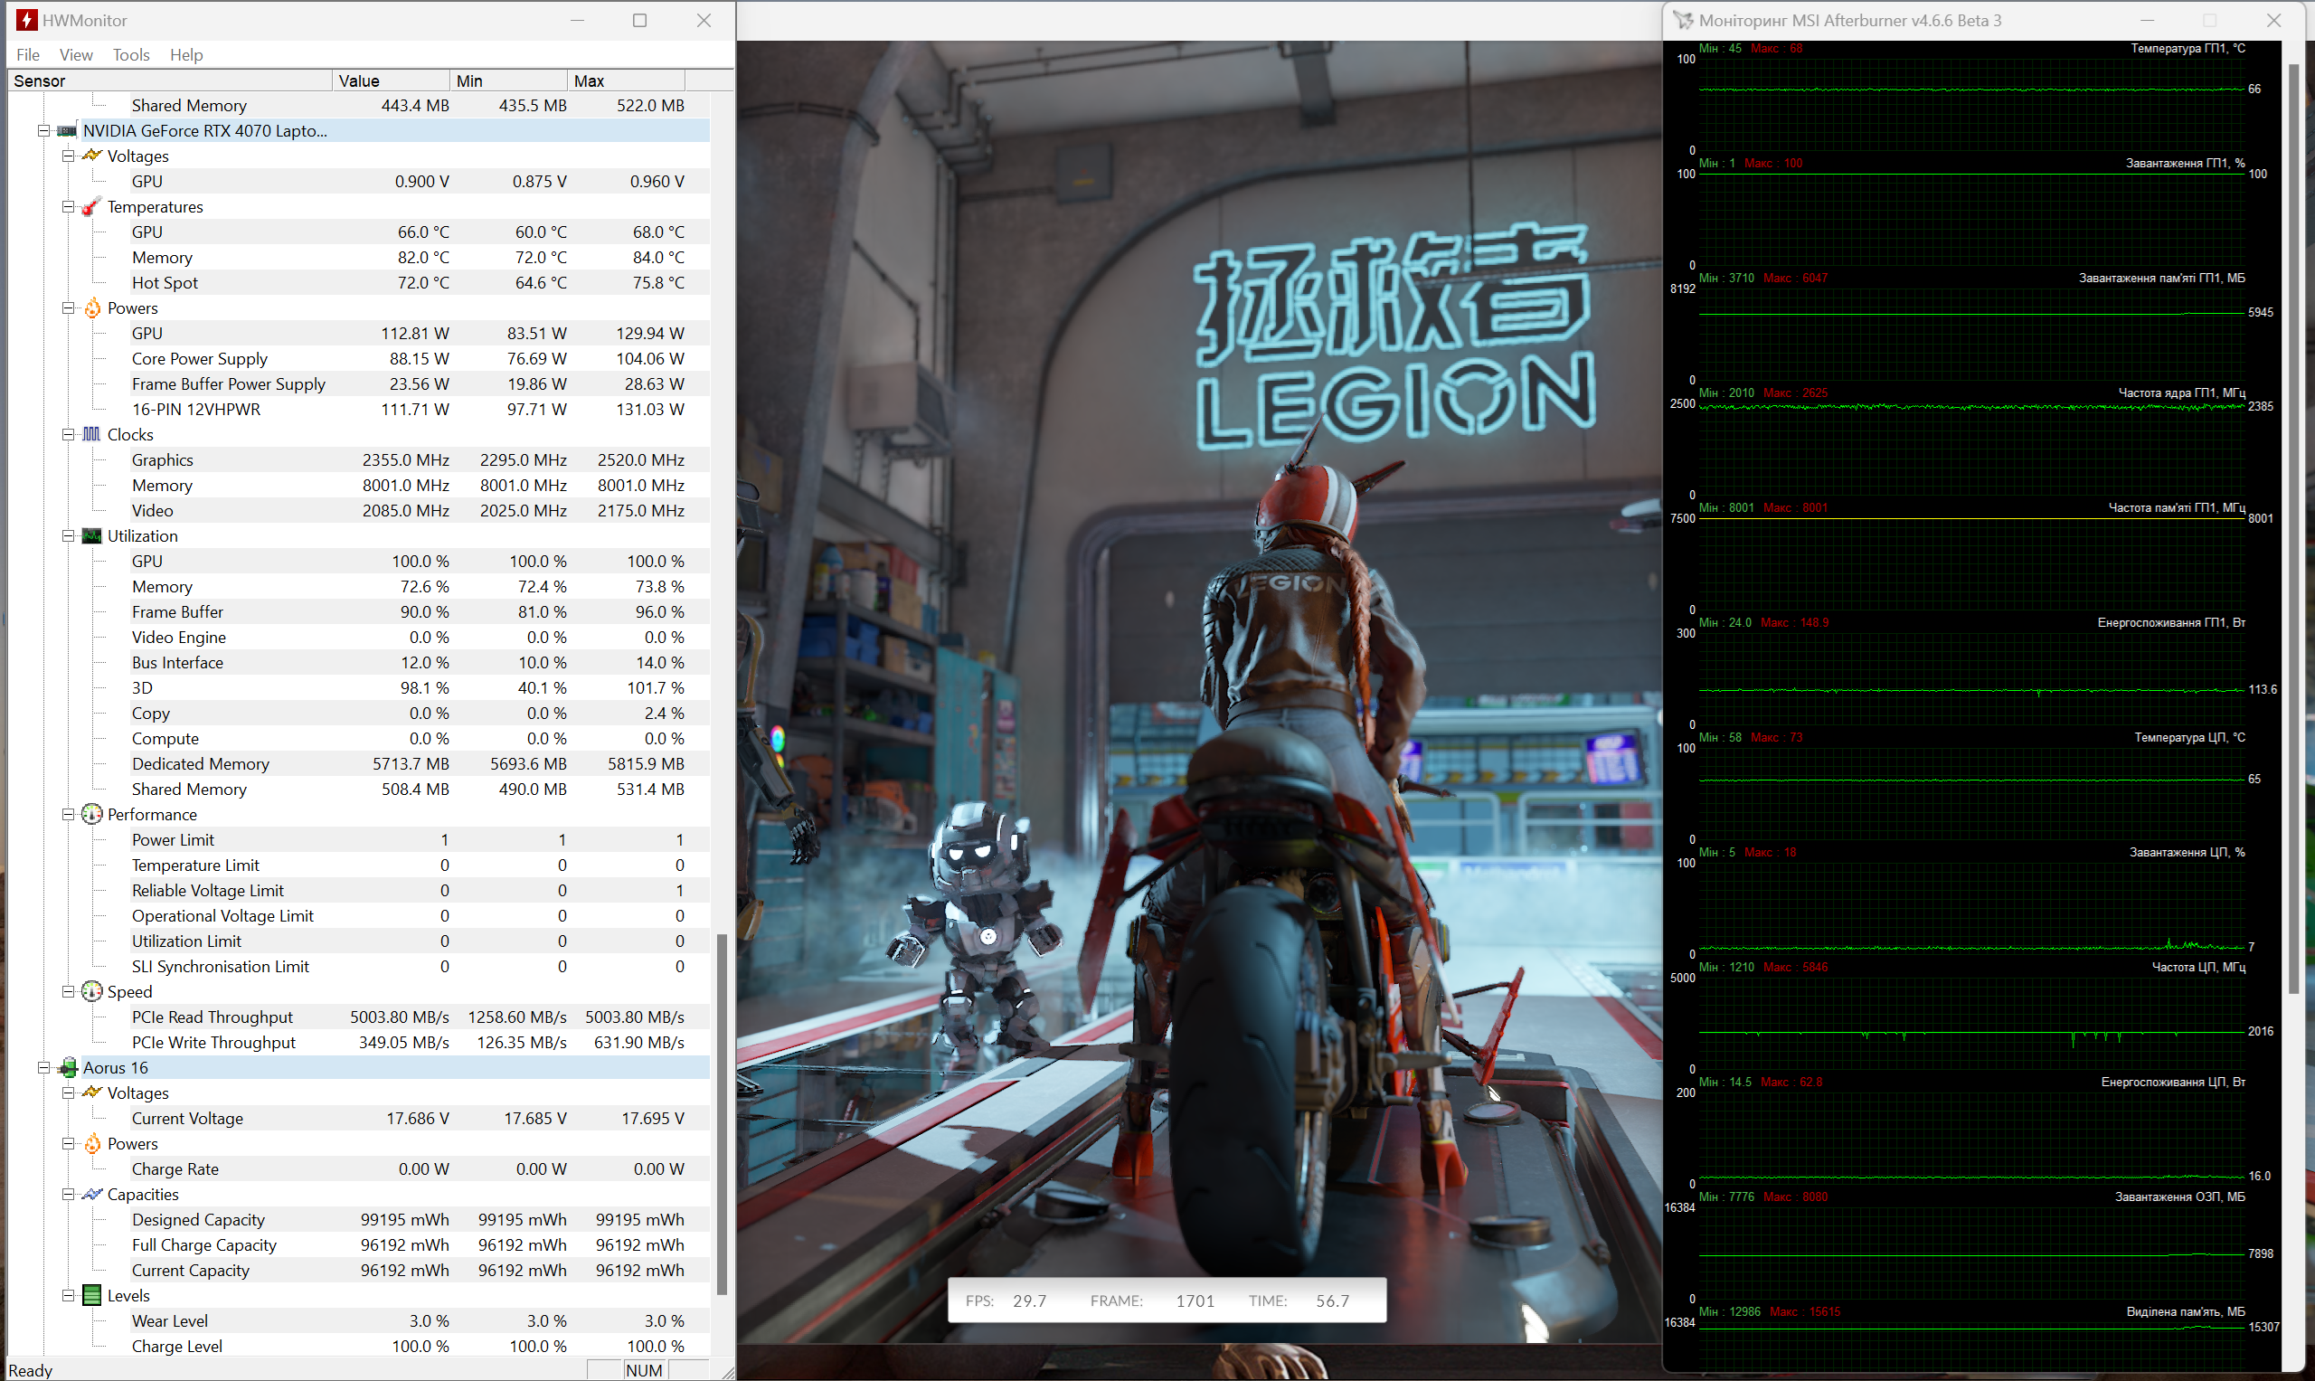Collapse the Aorus 16 Powers group
This screenshot has height=1381, width=2315.
click(x=68, y=1144)
